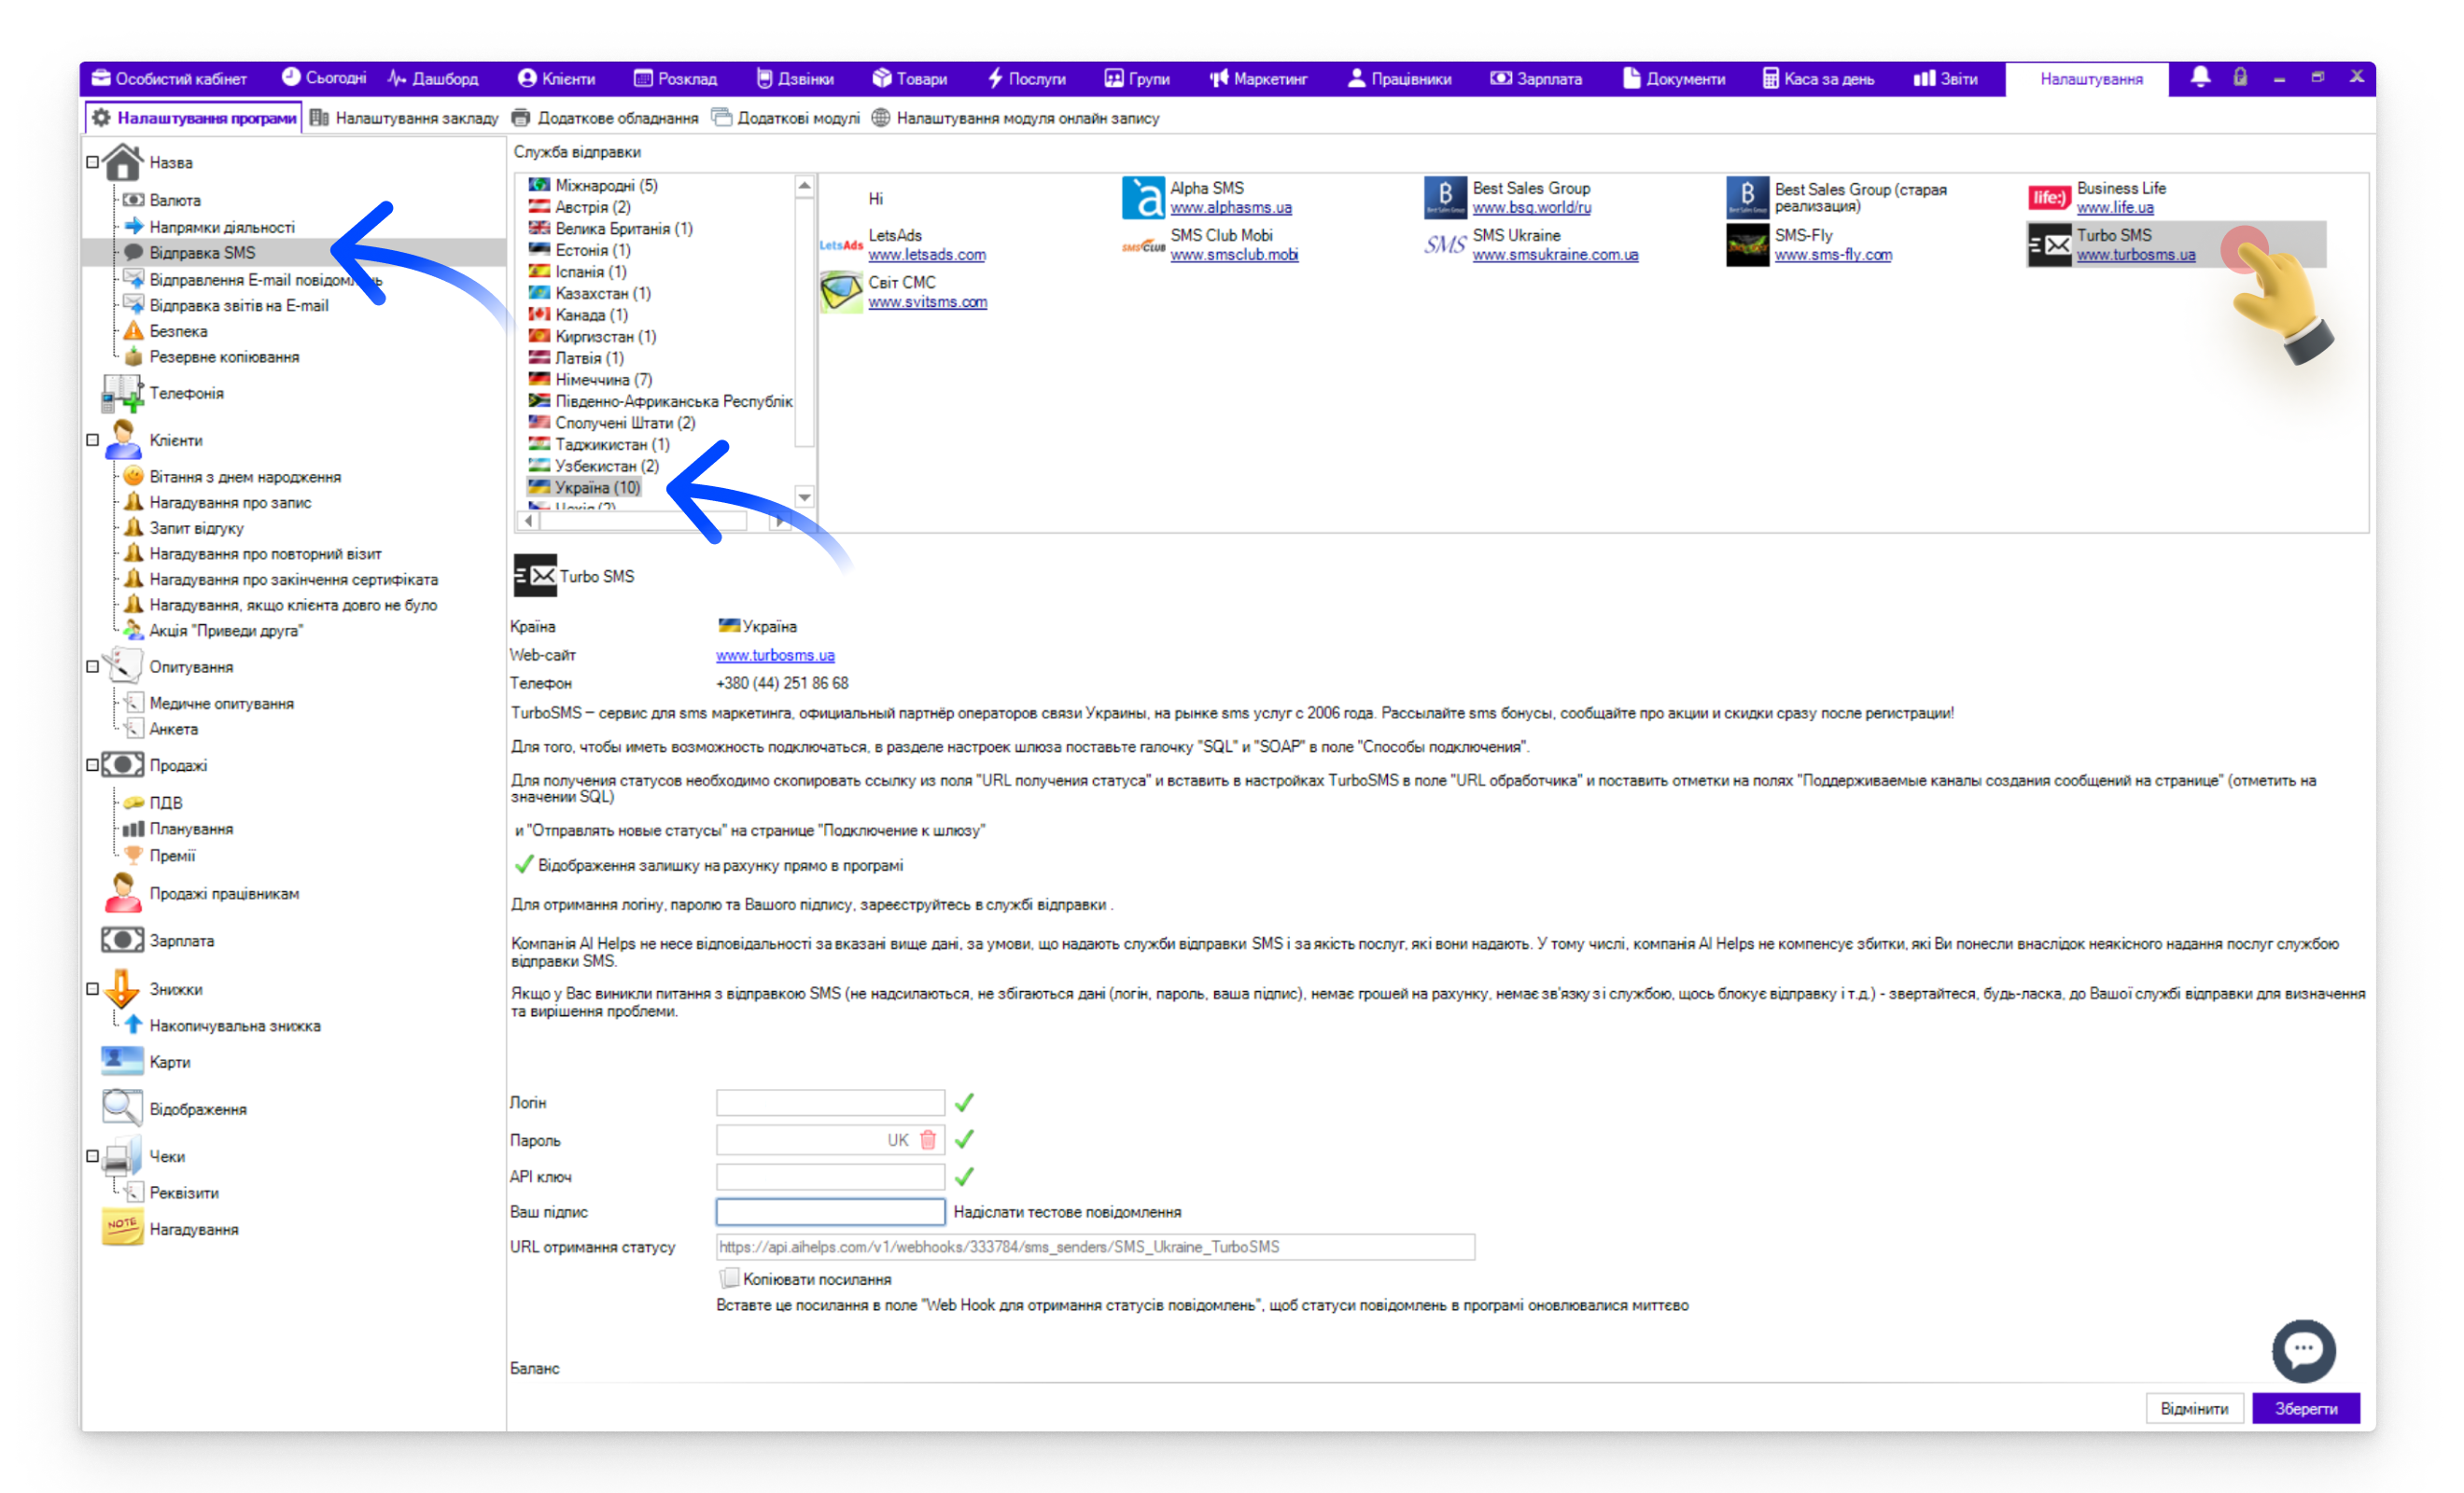This screenshot has height=1493, width=2464.
Task: Choose the LetsAds provider logo
Action: click(841, 244)
